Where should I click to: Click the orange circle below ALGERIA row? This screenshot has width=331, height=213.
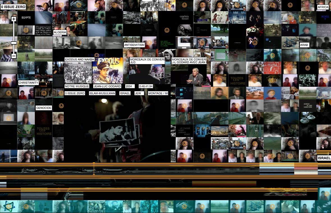(79, 43)
